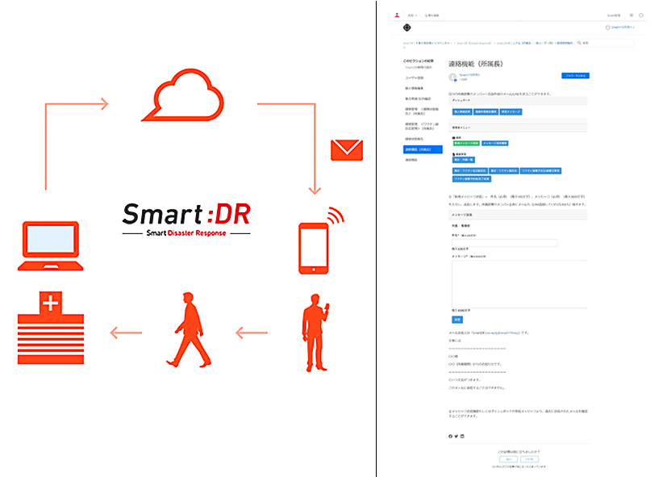Open the no-reply email address link
The height and width of the screenshot is (477, 667).
point(502,333)
